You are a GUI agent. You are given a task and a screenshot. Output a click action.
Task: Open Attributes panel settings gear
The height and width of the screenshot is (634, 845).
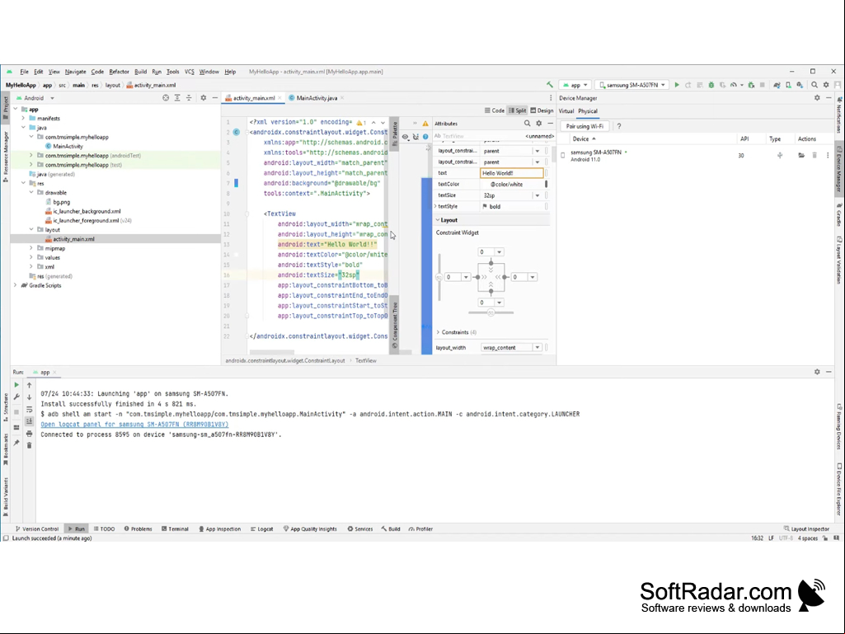tap(538, 124)
